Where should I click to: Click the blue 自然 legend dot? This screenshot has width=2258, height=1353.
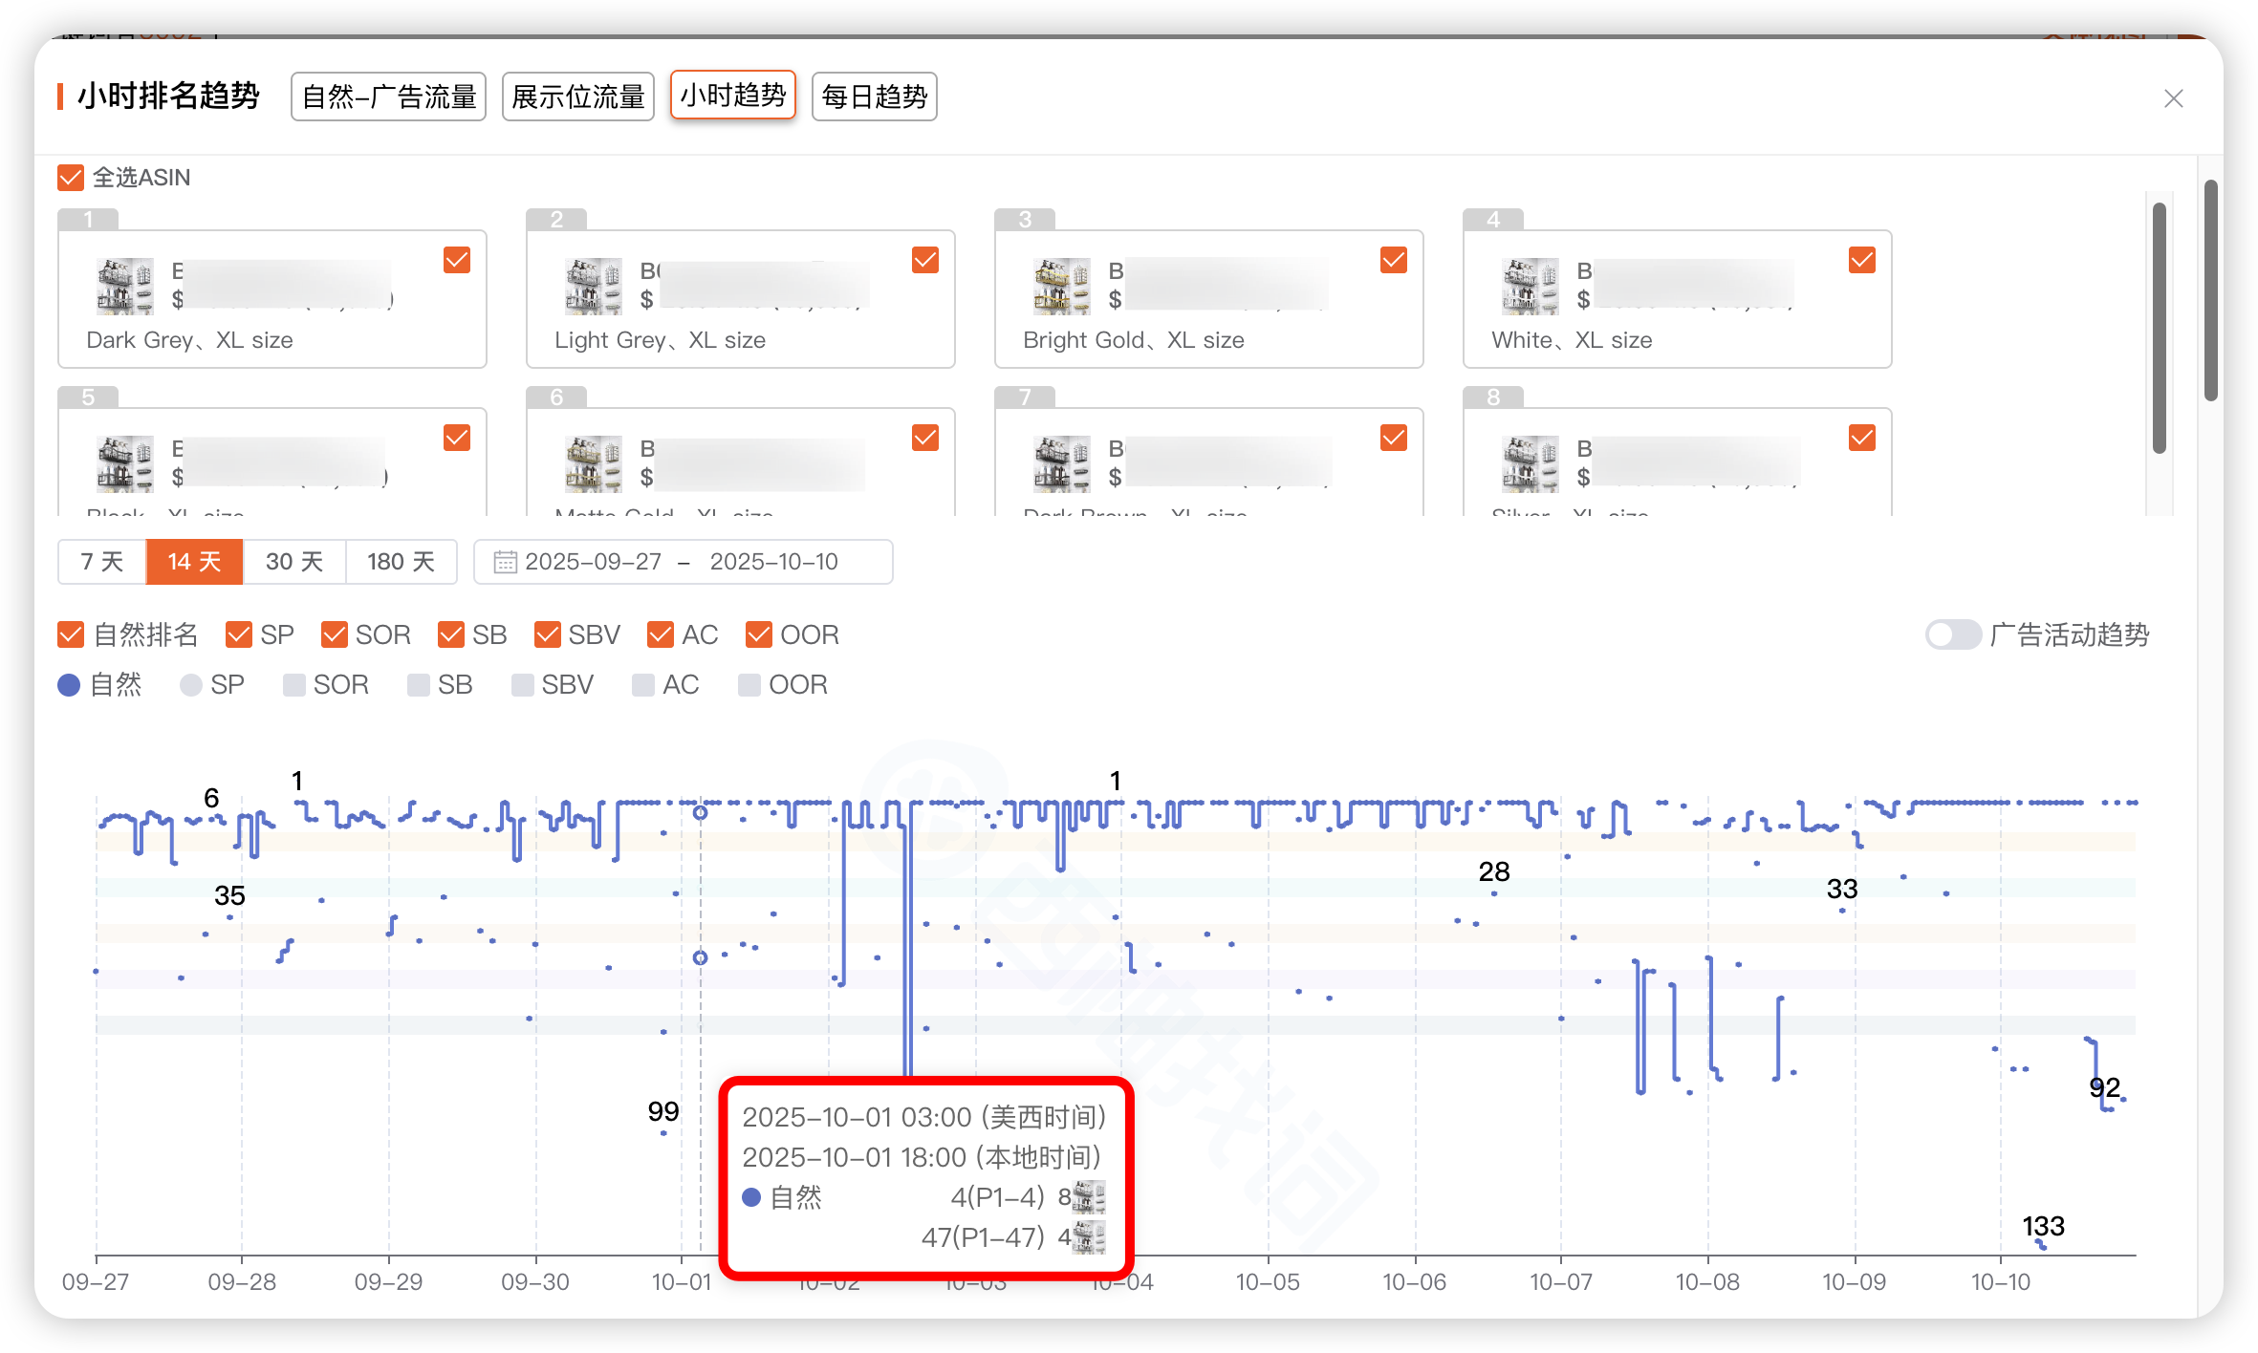69,685
